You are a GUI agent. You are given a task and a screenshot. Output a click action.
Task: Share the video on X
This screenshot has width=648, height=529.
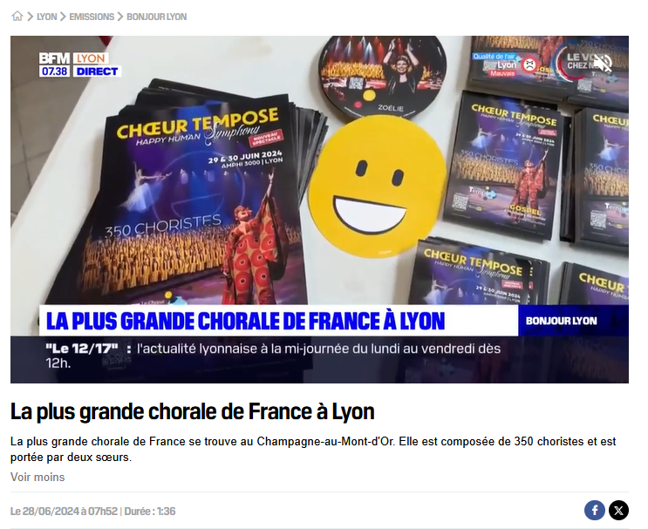pos(618,511)
